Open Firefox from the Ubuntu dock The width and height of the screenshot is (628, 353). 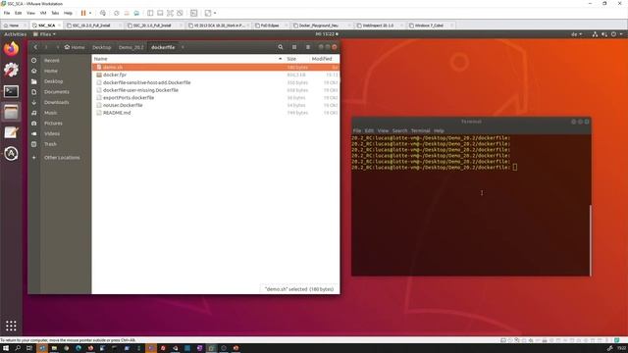(11, 49)
